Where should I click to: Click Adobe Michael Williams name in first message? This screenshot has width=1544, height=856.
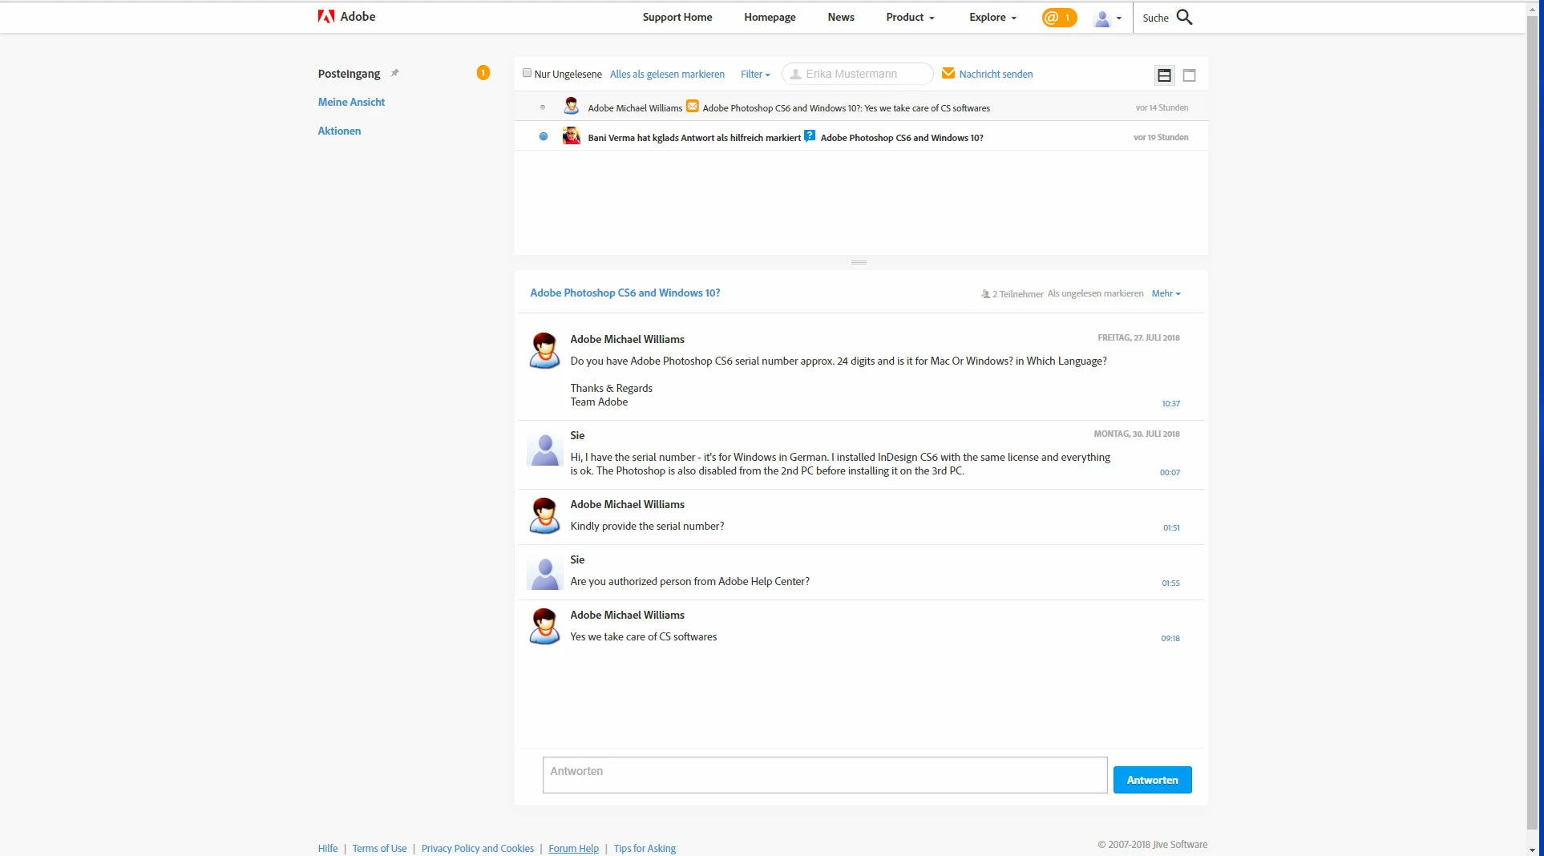628,340
